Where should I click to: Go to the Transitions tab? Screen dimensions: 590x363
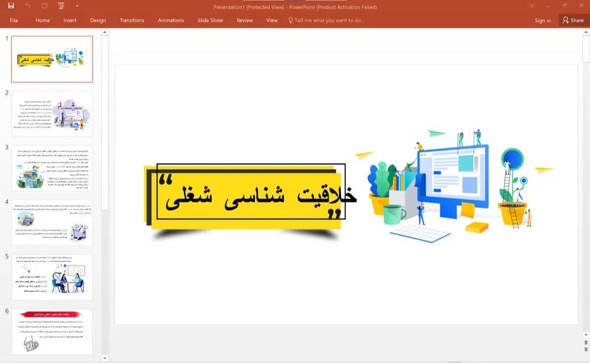pyautogui.click(x=132, y=20)
